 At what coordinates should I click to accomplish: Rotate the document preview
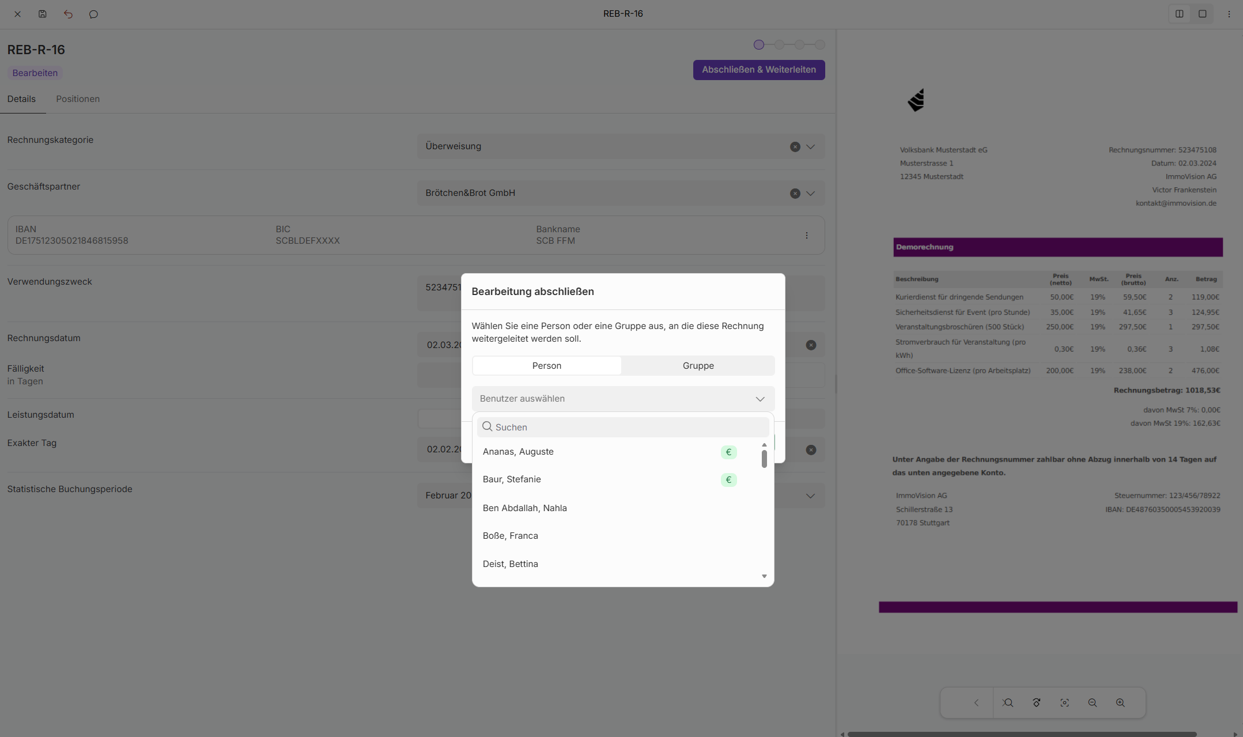[1036, 702]
